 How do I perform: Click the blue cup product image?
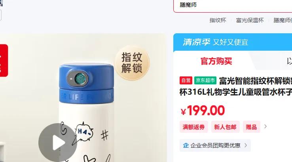click(83, 98)
